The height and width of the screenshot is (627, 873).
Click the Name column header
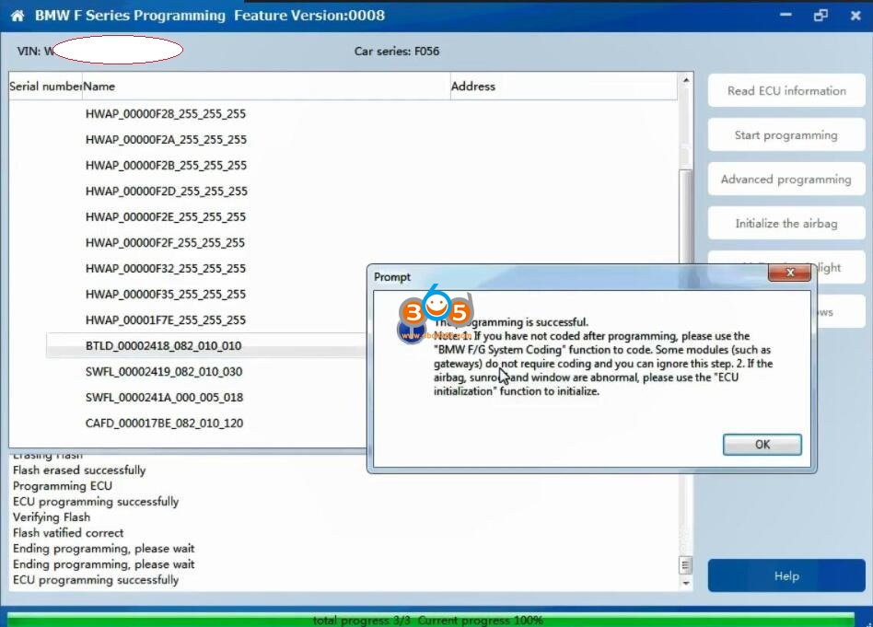pyautogui.click(x=266, y=87)
